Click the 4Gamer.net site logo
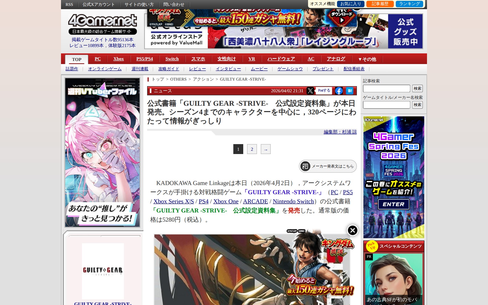The height and width of the screenshot is (305, 488). [102, 24]
